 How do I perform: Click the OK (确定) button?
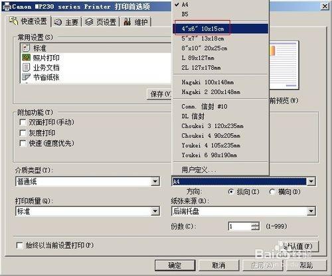175,265
